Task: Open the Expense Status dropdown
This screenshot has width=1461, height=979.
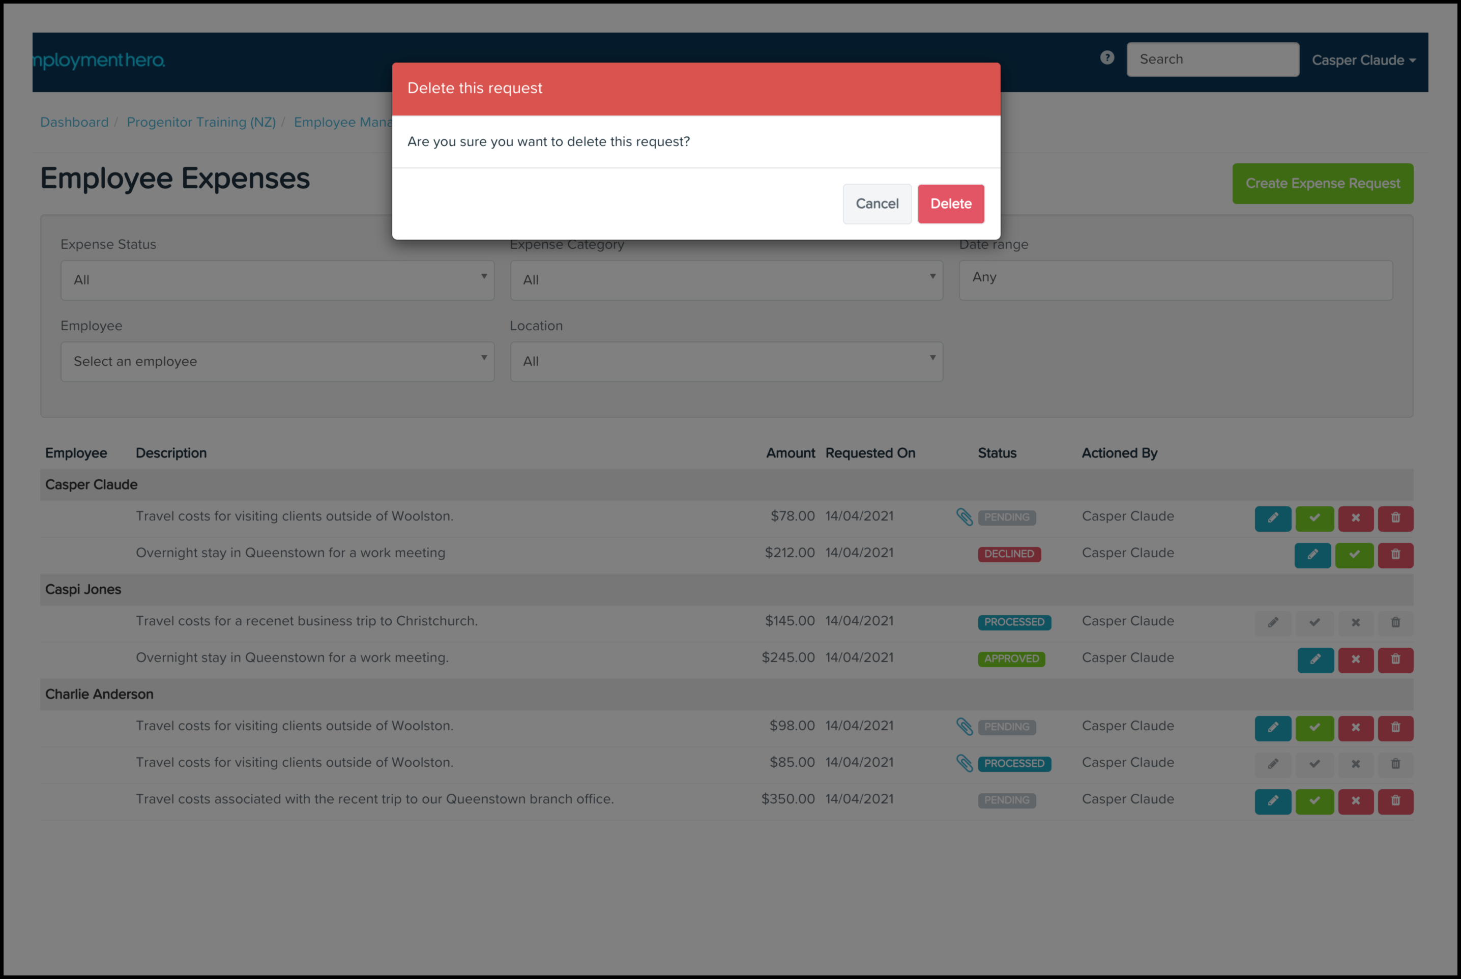Action: tap(277, 280)
